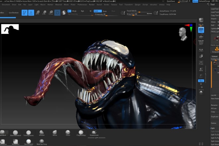Click the brush size D icon
This screenshot has height=146, width=219.
156,13
